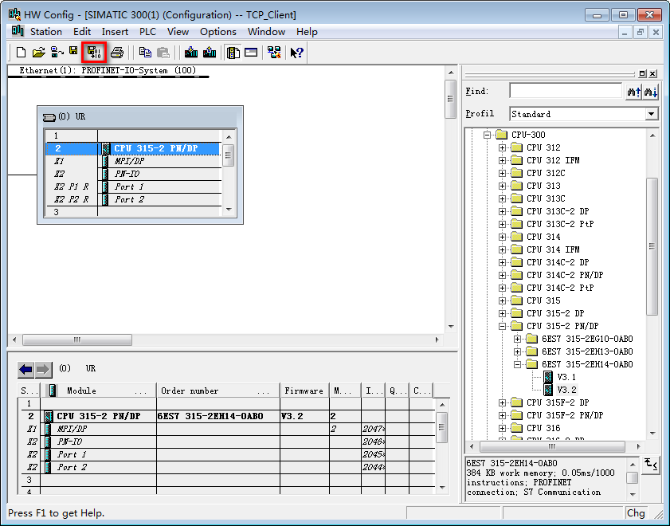Collapse the CPU-300 folder

click(x=487, y=135)
